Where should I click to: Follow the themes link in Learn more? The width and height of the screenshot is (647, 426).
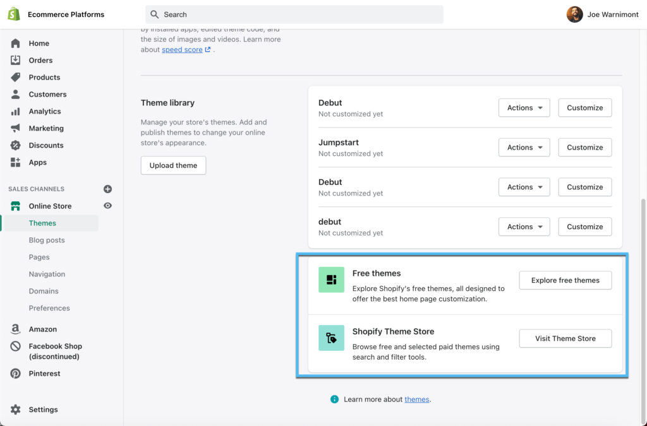point(417,399)
